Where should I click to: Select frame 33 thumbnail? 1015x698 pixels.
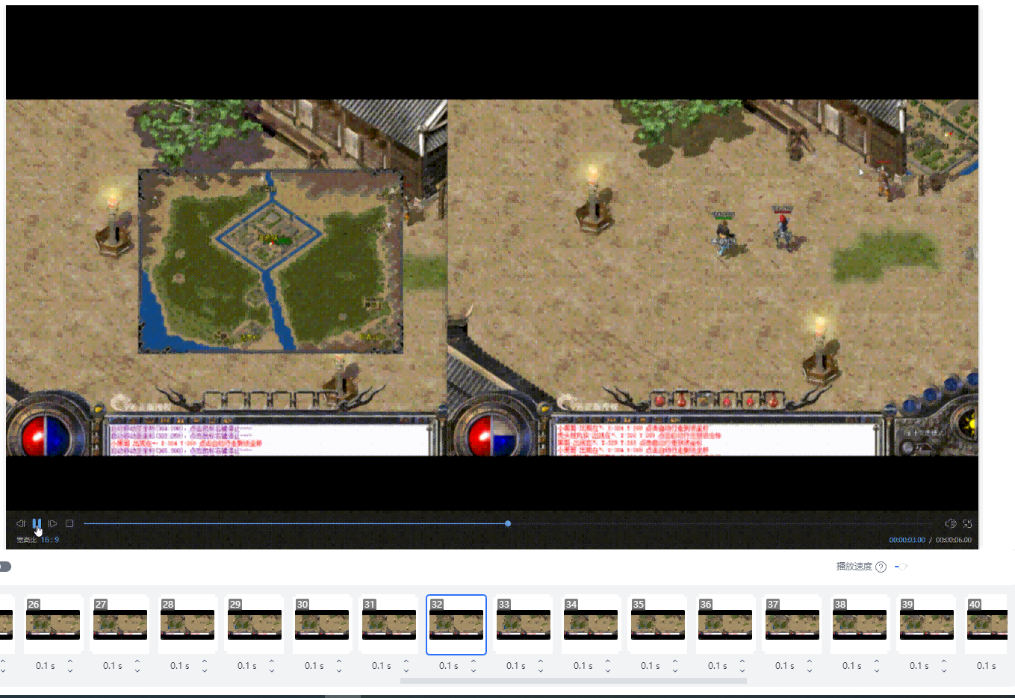click(x=524, y=624)
